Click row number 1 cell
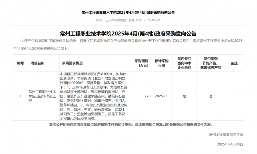The image size is (257, 154). (21, 96)
